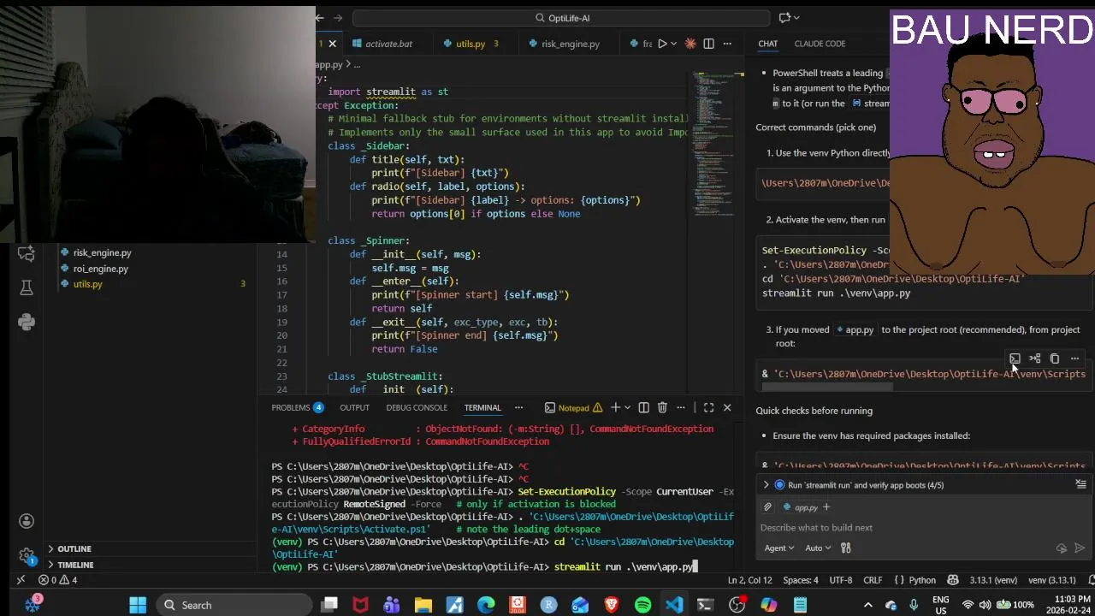This screenshot has height=616, width=1095.
Task: Open the panel tabs overflow ellipsis
Action: click(518, 408)
